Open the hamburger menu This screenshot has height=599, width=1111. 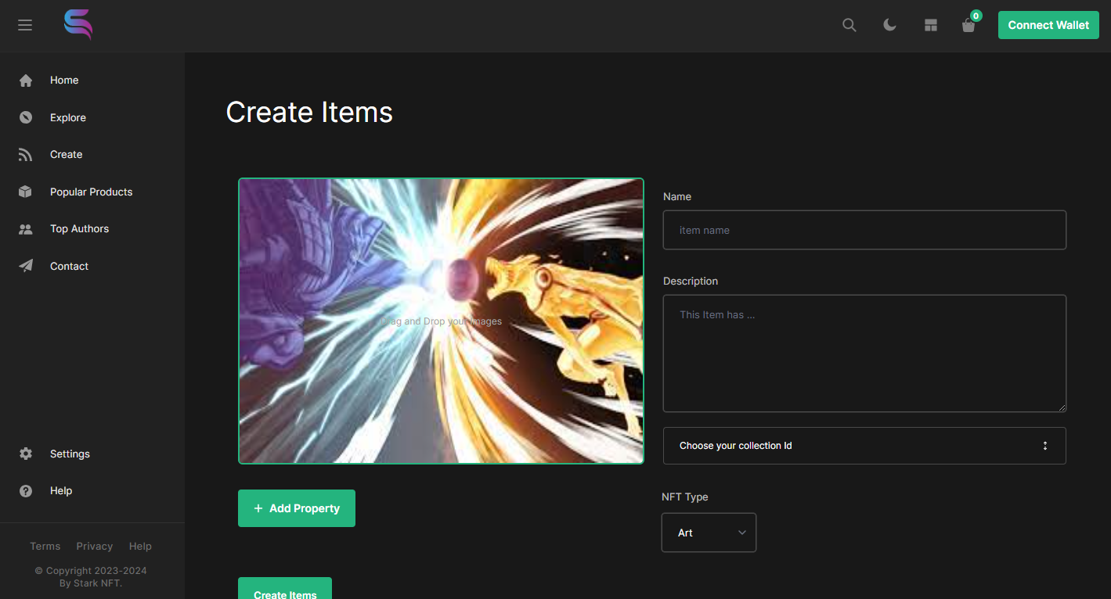pos(25,25)
